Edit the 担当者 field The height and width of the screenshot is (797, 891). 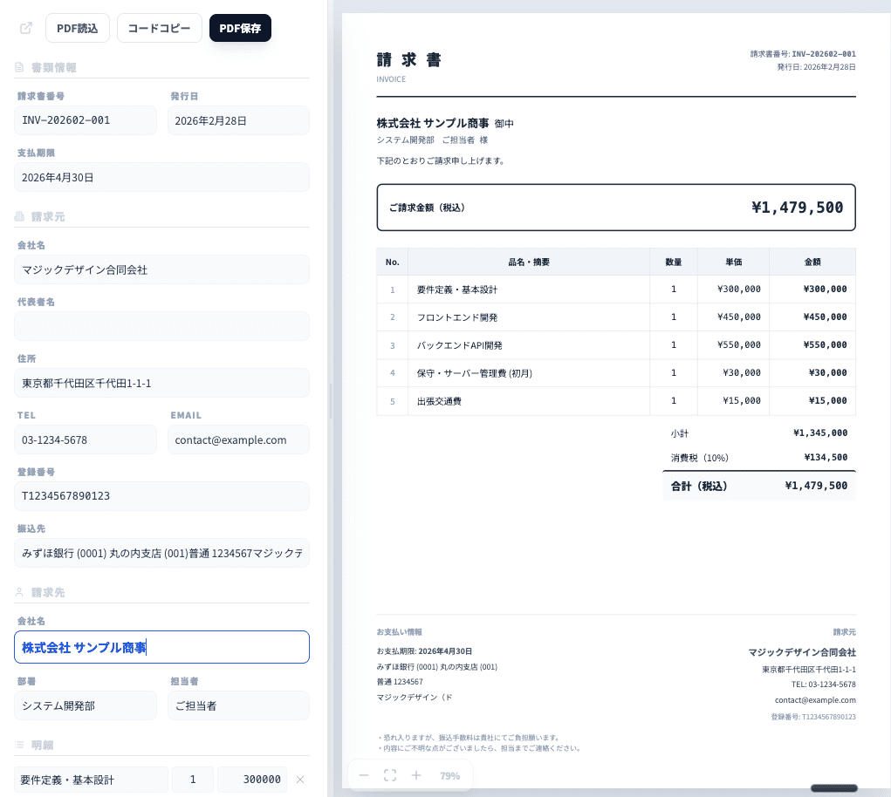tap(238, 705)
